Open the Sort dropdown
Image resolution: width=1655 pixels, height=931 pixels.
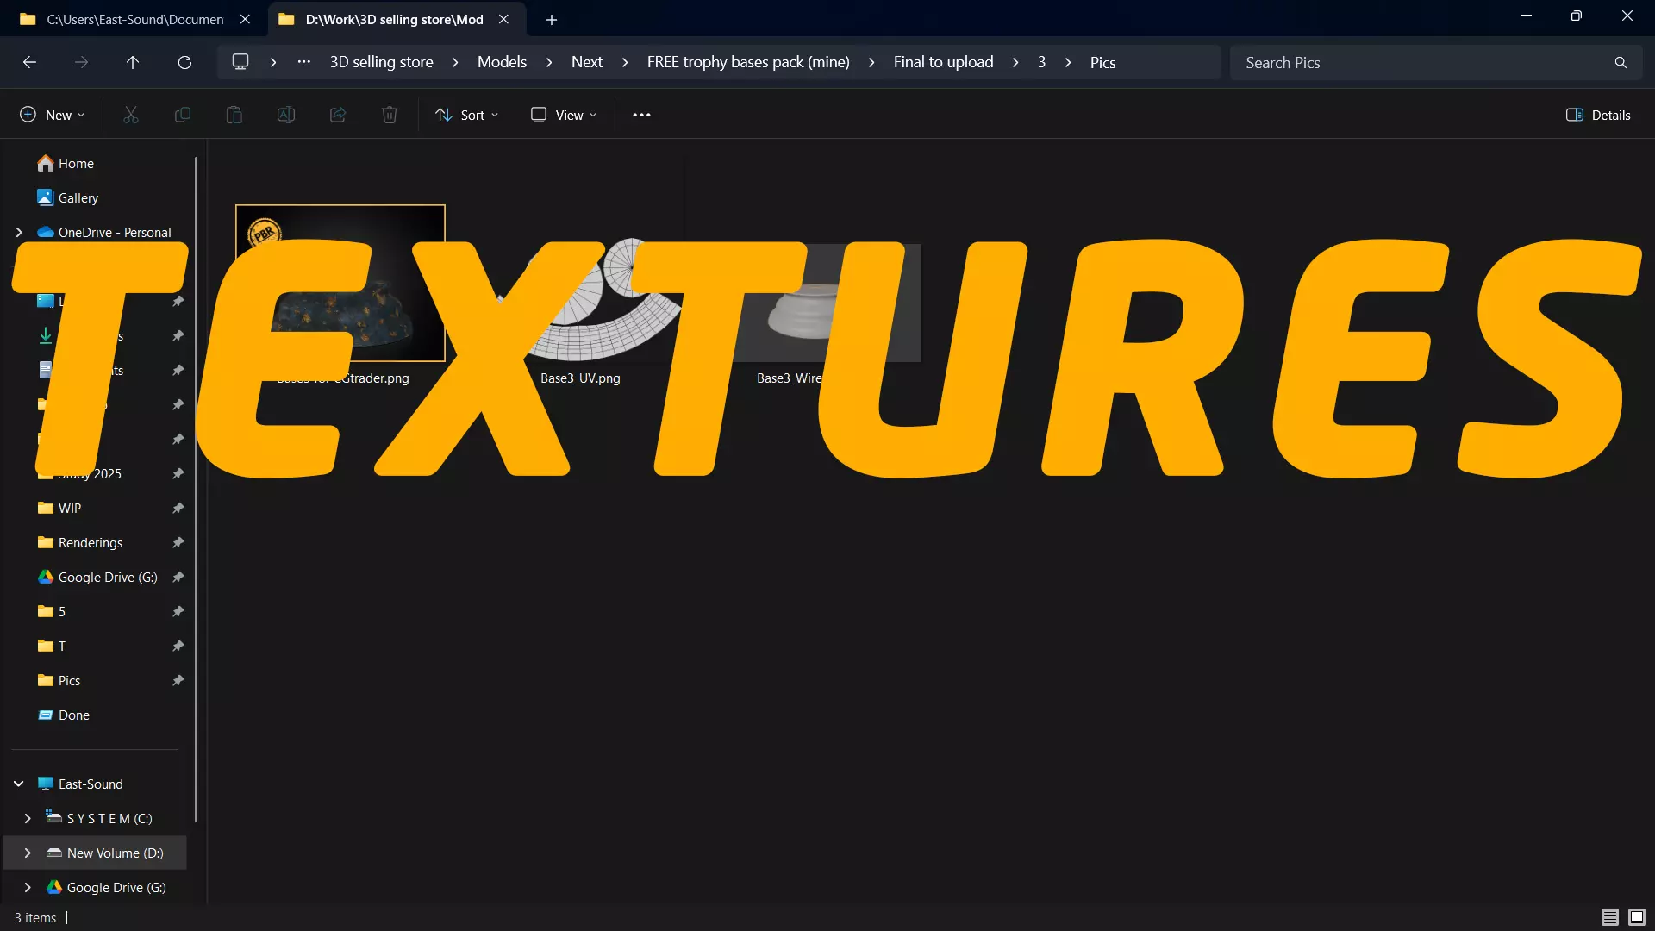coord(467,115)
